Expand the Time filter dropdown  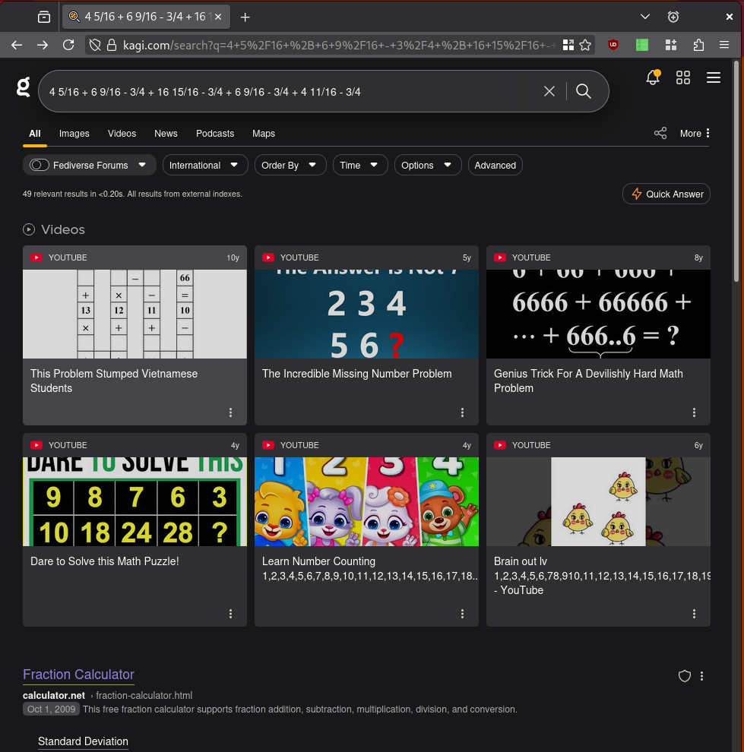tap(360, 165)
